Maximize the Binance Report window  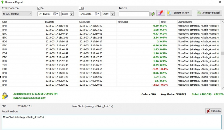pyautogui.click(x=210, y=2)
